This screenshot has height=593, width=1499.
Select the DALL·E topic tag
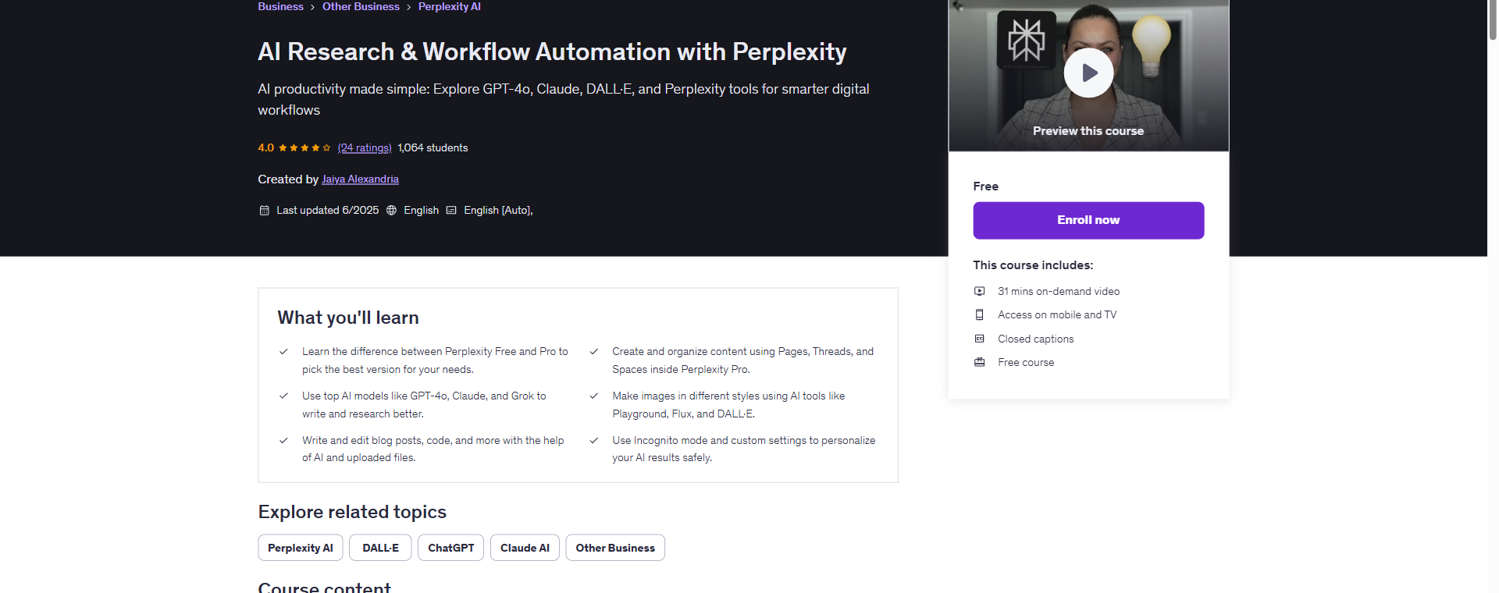coord(380,547)
